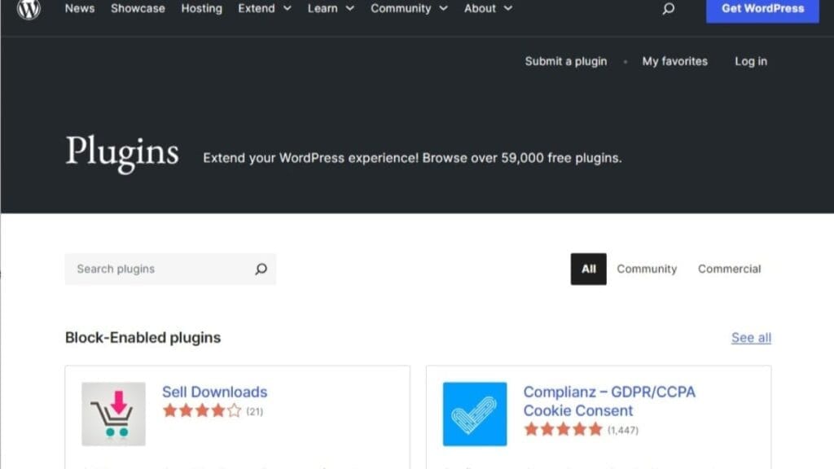
Task: Open the header search icon
Action: point(668,9)
